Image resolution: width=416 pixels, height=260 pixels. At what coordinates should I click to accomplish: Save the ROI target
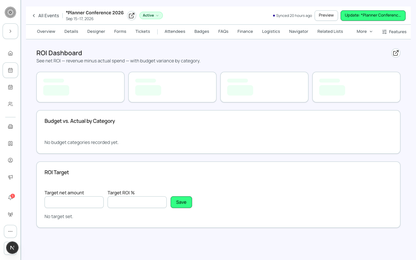(x=181, y=202)
